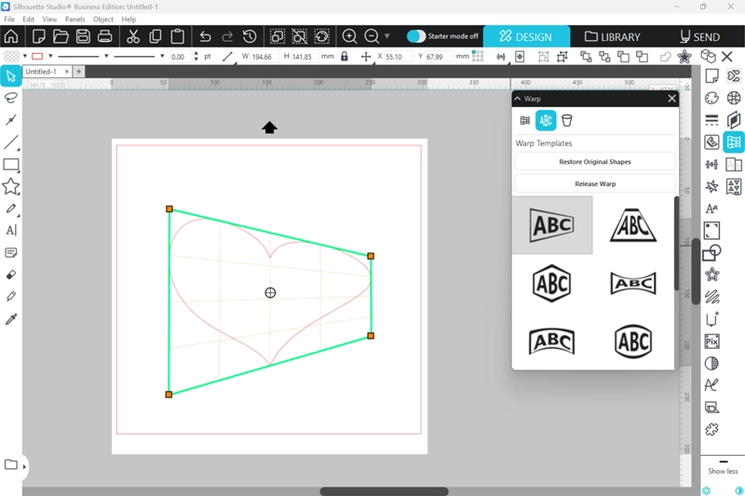Select the Text tool in left toolbar
The height and width of the screenshot is (496, 745).
pos(11,231)
